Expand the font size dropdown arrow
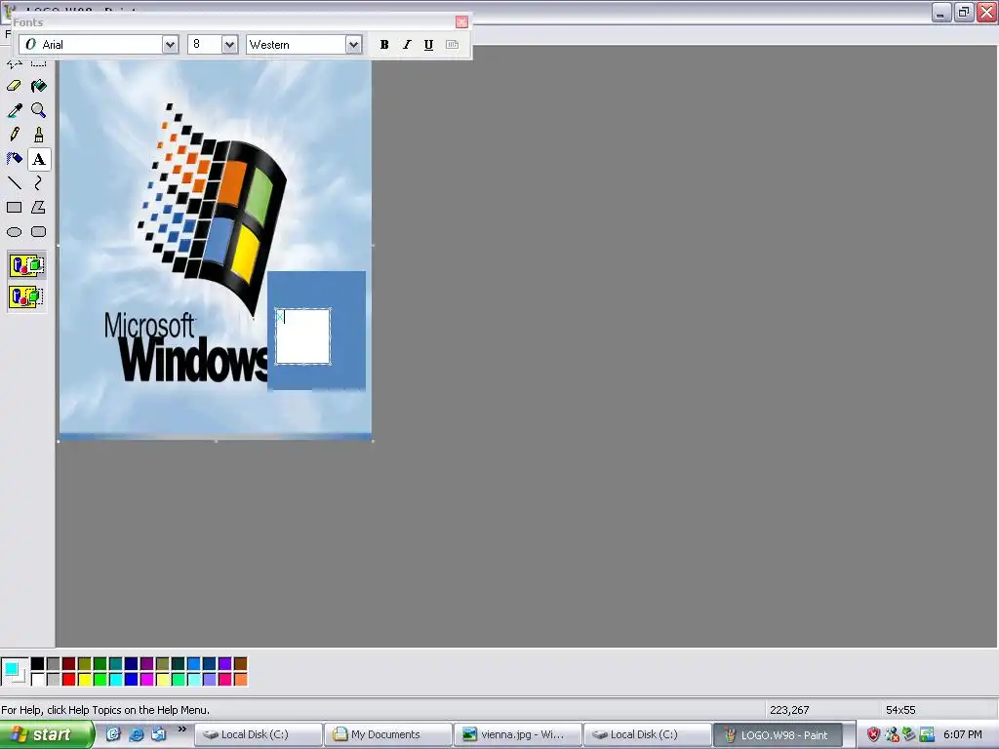The image size is (999, 749). (x=230, y=45)
